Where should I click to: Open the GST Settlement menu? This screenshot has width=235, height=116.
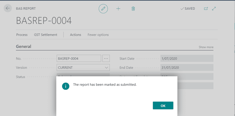[45, 35]
